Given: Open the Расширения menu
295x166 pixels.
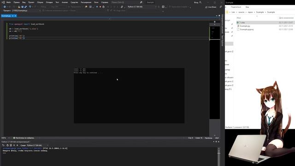Looking at the screenshot, I should tap(86, 2).
